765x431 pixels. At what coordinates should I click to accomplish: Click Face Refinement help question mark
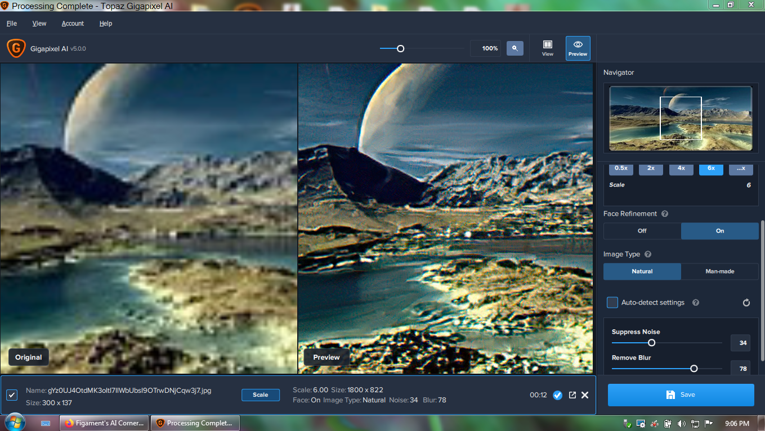pos(665,214)
